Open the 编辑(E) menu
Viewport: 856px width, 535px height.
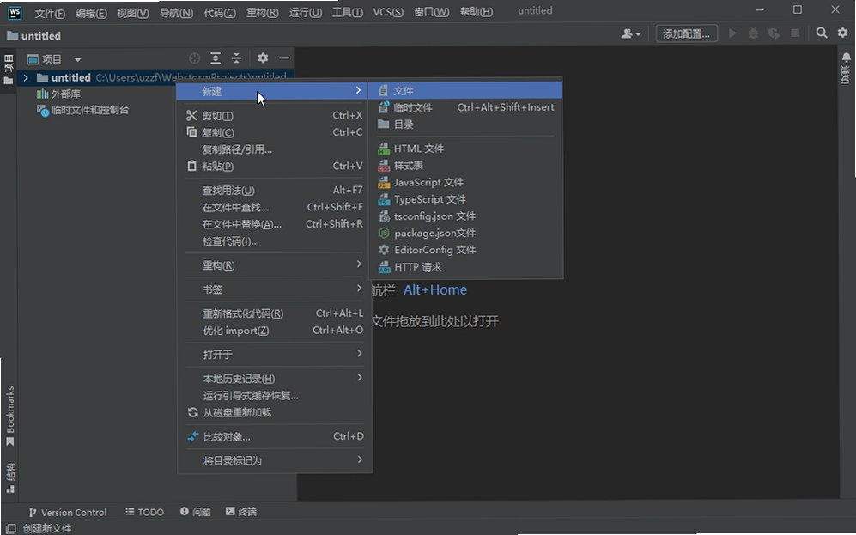click(x=91, y=13)
